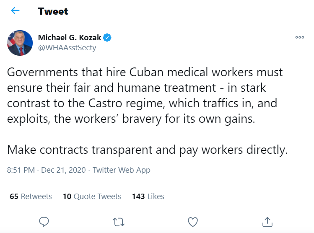Open the Michael G. Kozak display name
314x233 pixels.
tap(70, 37)
